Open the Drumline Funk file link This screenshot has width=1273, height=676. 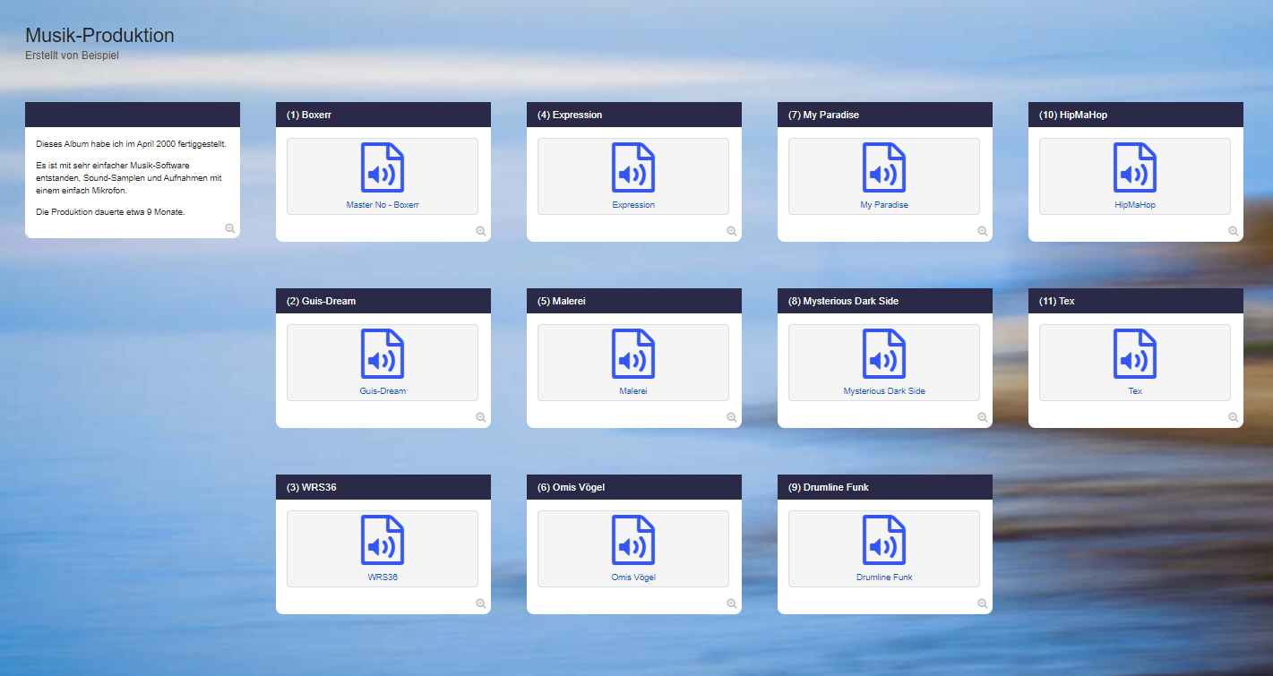[884, 578]
